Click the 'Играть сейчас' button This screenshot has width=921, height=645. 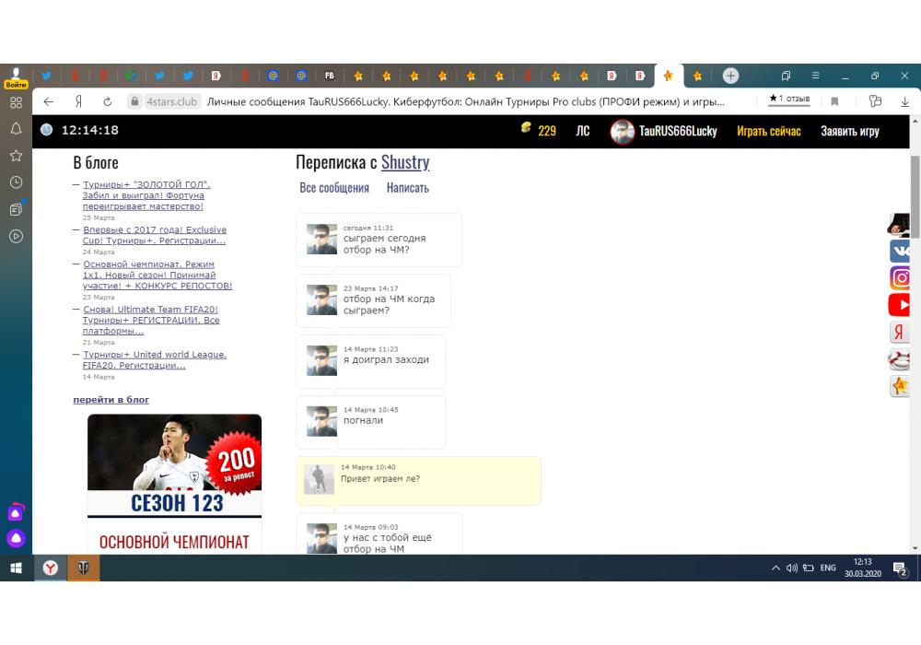768,131
